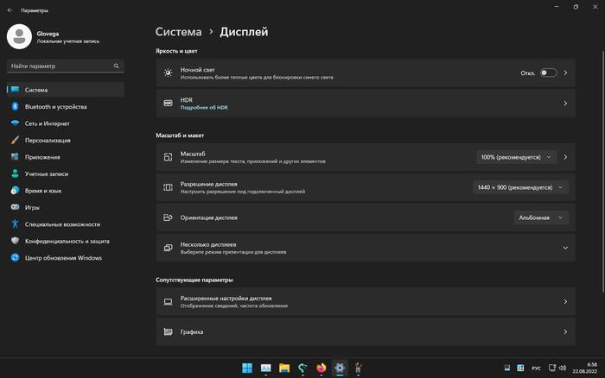Open the orientation dropdown set to Альбомная
The height and width of the screenshot is (378, 605).
click(x=541, y=217)
